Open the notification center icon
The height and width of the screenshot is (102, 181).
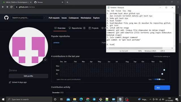177,99
